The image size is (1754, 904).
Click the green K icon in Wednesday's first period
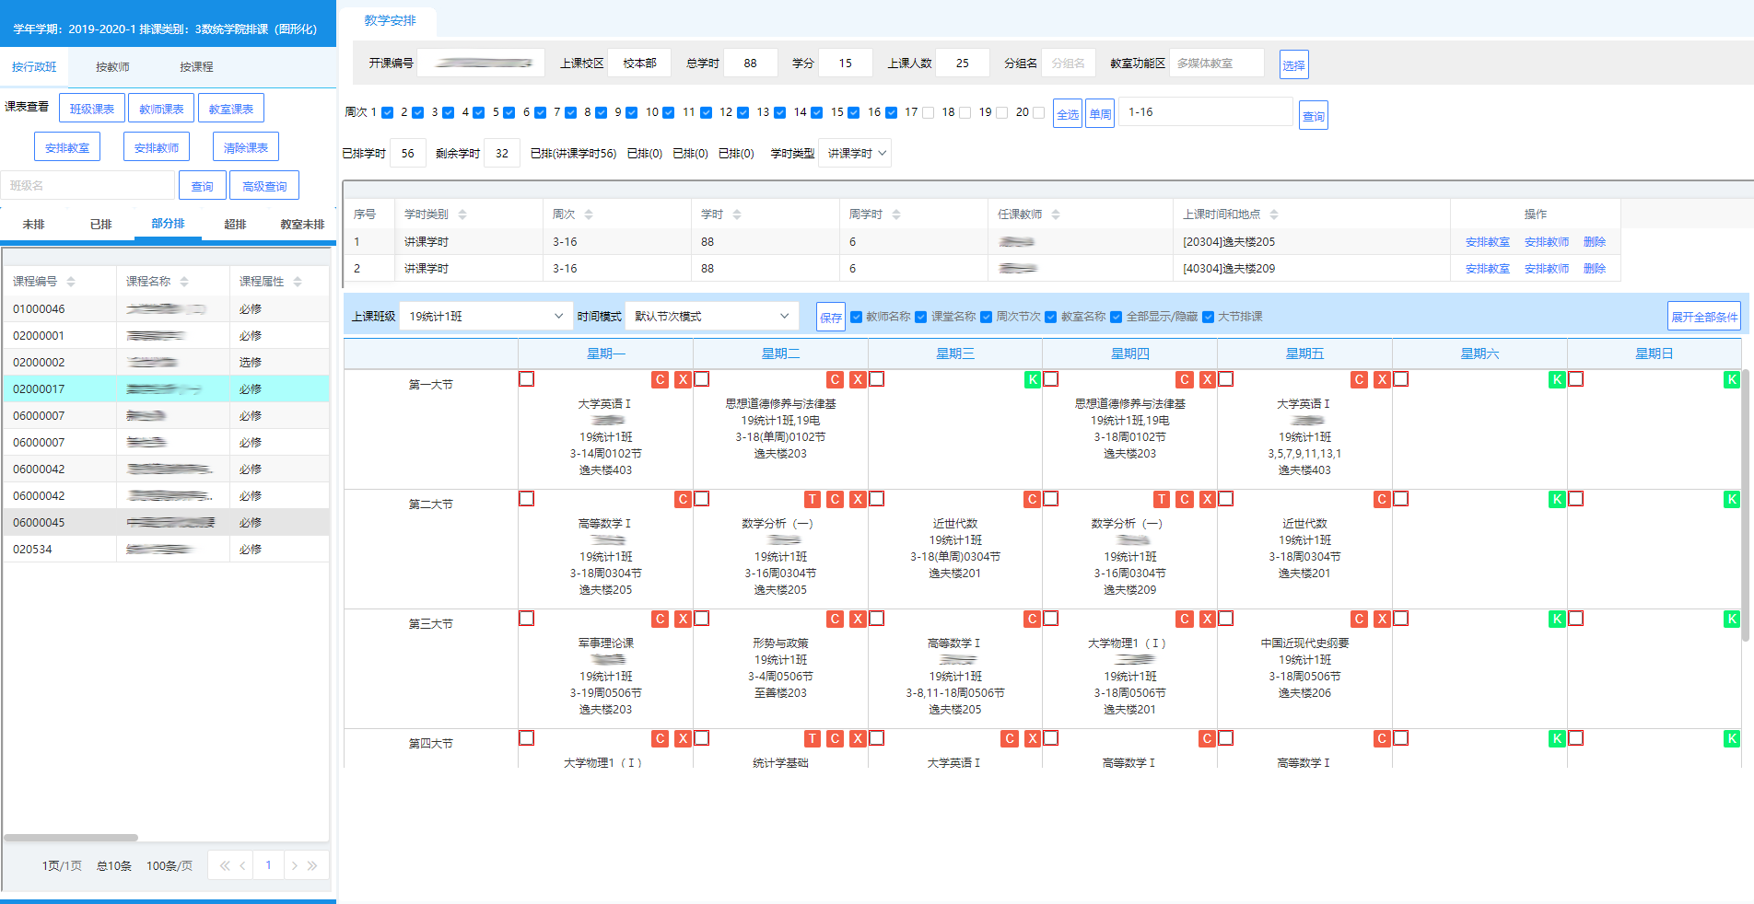[1032, 379]
